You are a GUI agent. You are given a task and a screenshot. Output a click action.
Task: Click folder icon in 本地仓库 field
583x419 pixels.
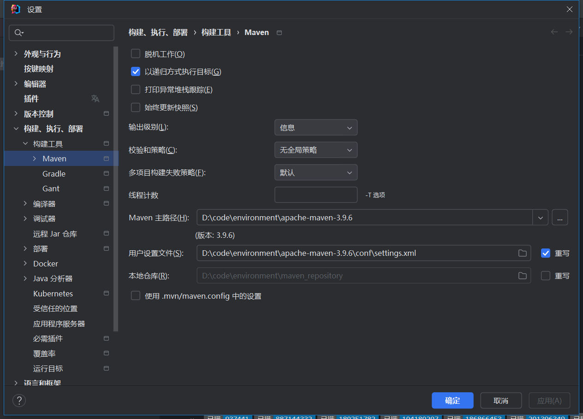tap(522, 276)
